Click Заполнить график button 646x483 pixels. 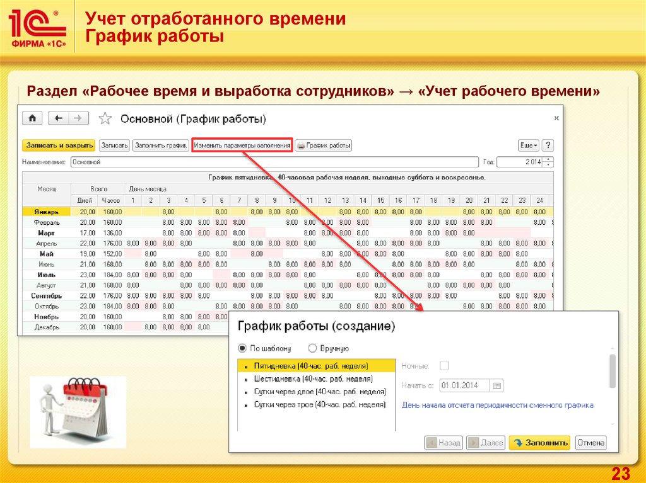pyautogui.click(x=161, y=145)
